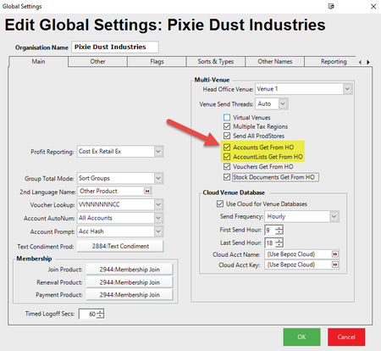The height and width of the screenshot is (351, 381).
Task: Adjust Timed Logoff Secs spinner
Action: point(100,314)
